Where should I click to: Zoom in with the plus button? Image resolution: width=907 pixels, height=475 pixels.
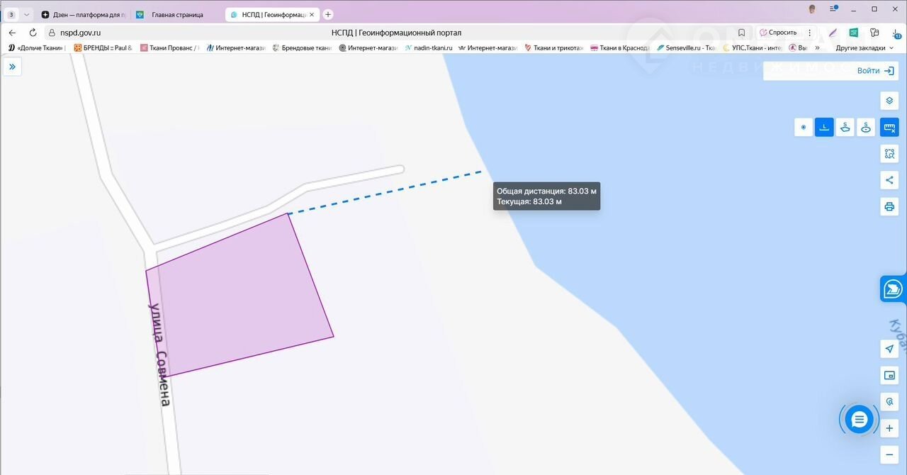(889, 428)
